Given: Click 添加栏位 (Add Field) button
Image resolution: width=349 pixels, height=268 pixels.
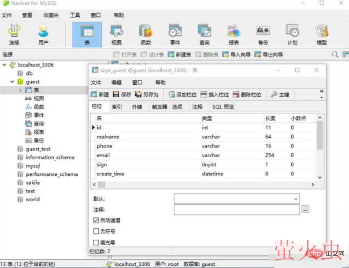Looking at the screenshot, I should point(182,94).
